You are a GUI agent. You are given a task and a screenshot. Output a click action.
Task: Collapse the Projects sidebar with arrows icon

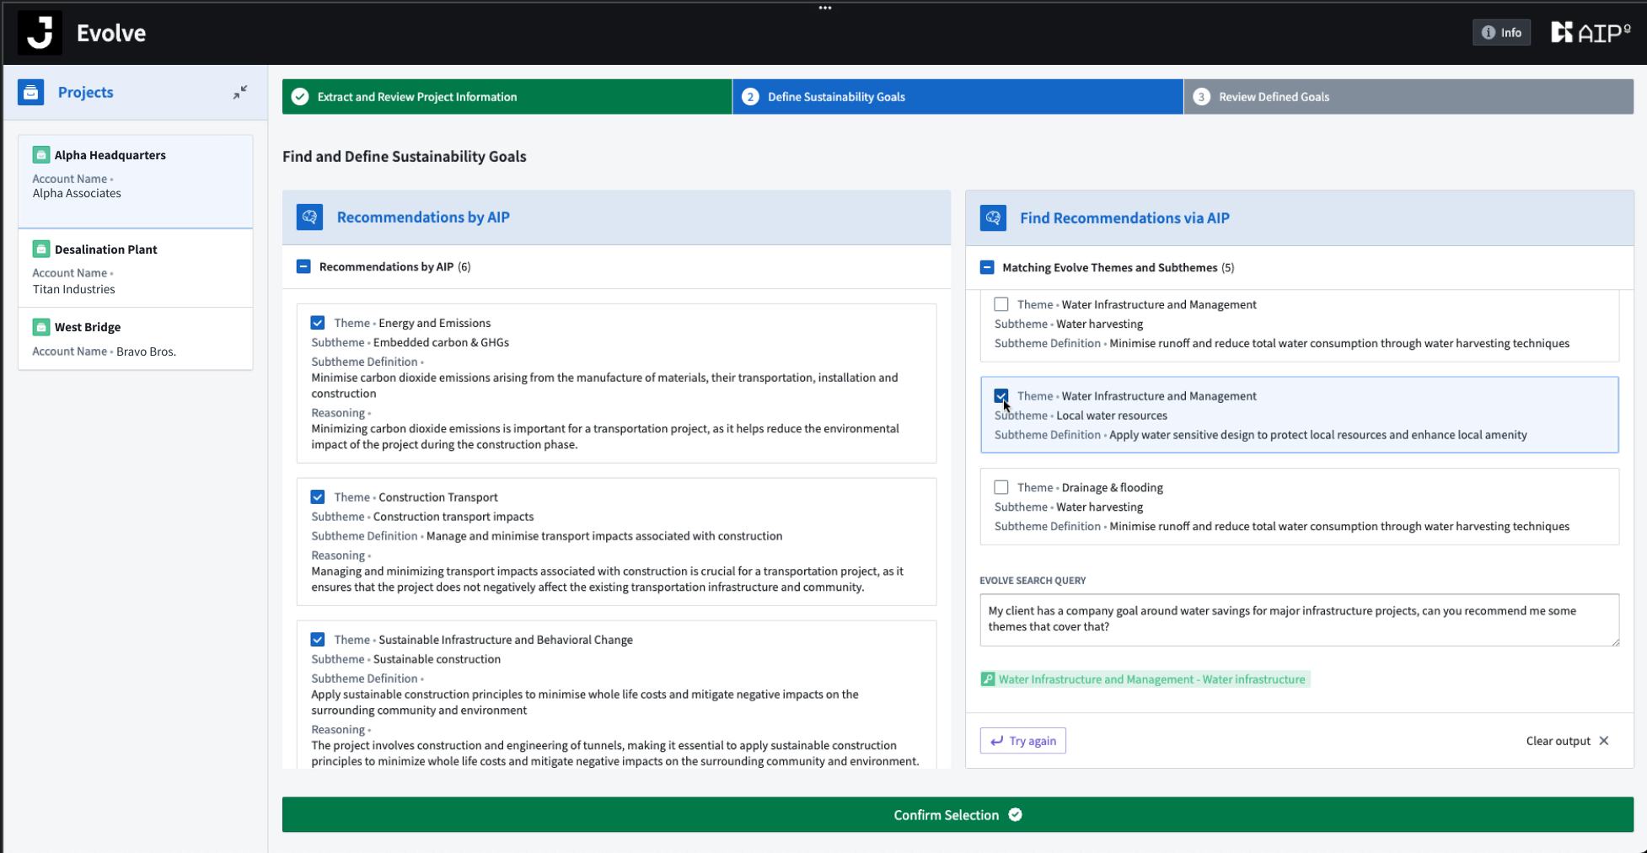click(x=240, y=92)
